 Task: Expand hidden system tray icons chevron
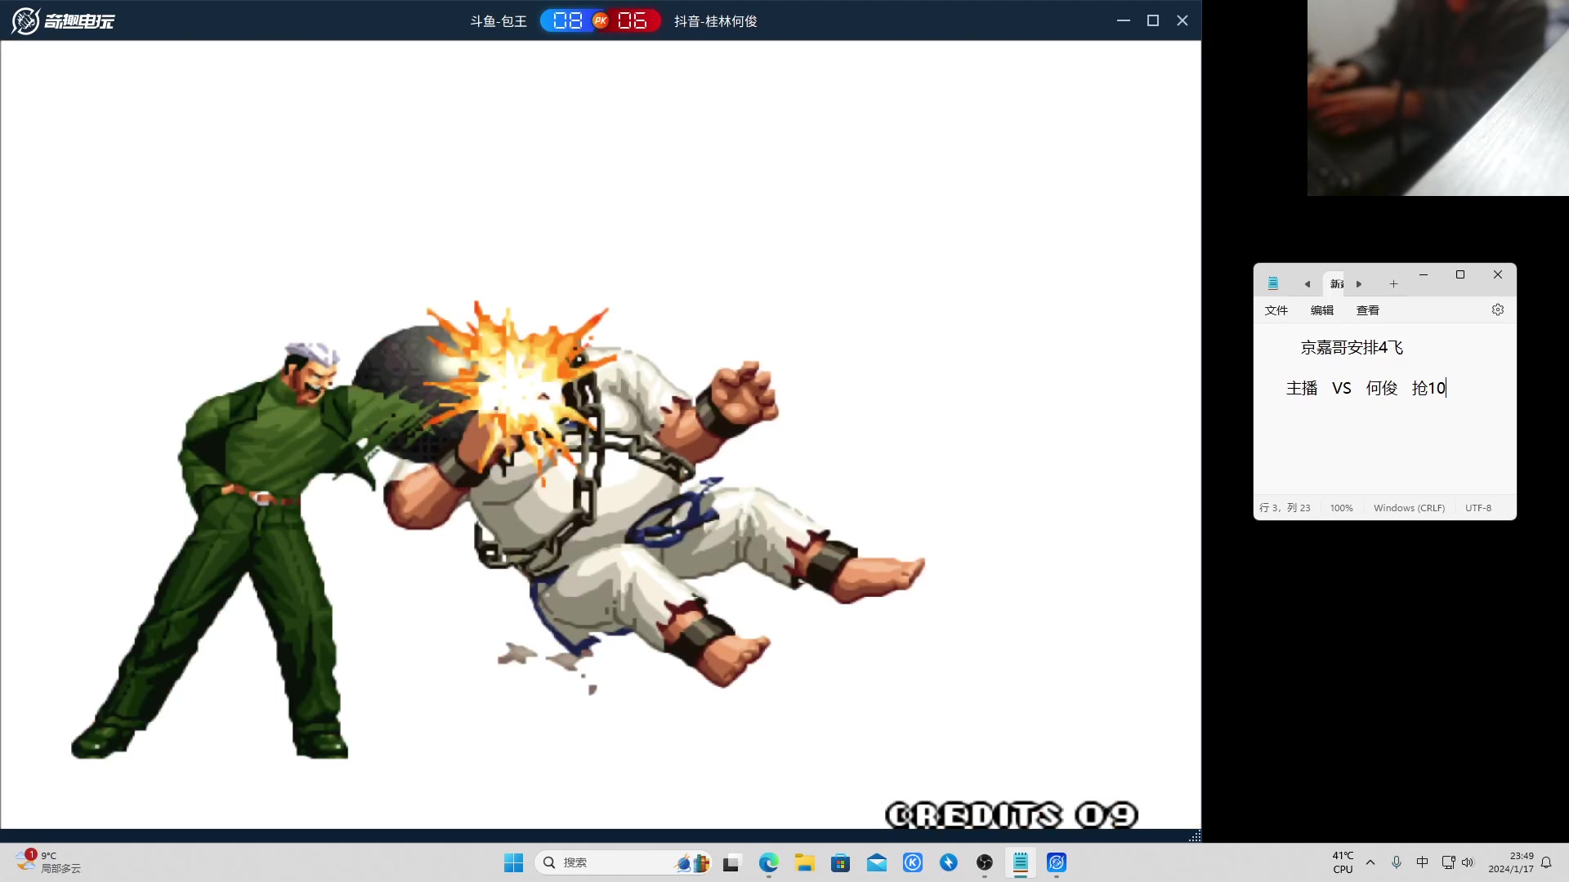click(x=1370, y=862)
